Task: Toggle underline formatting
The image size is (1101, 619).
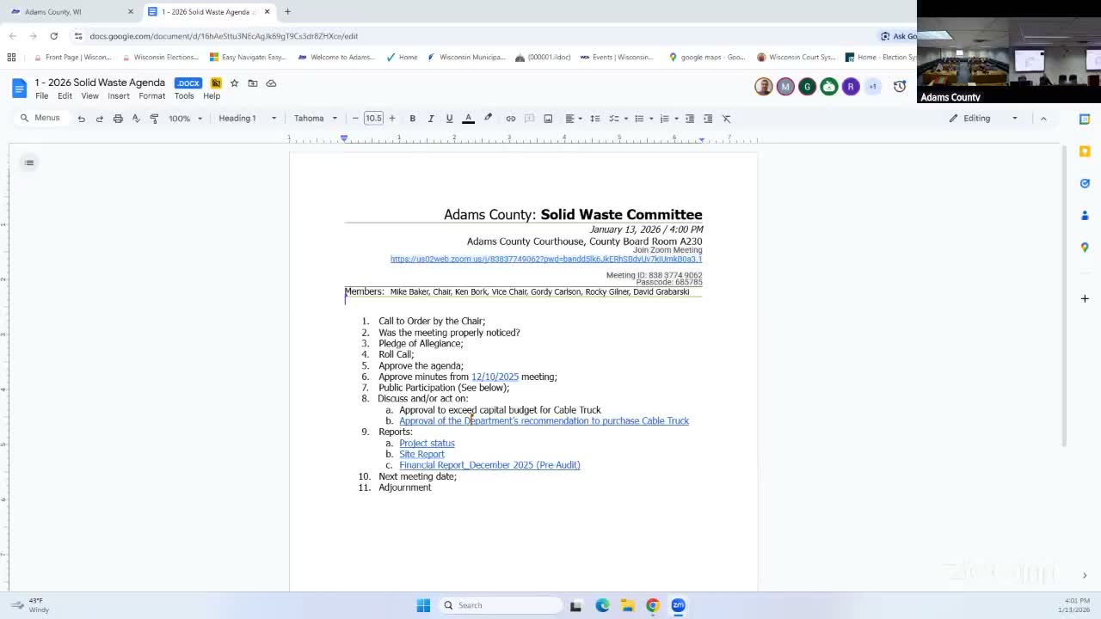Action: (448, 118)
